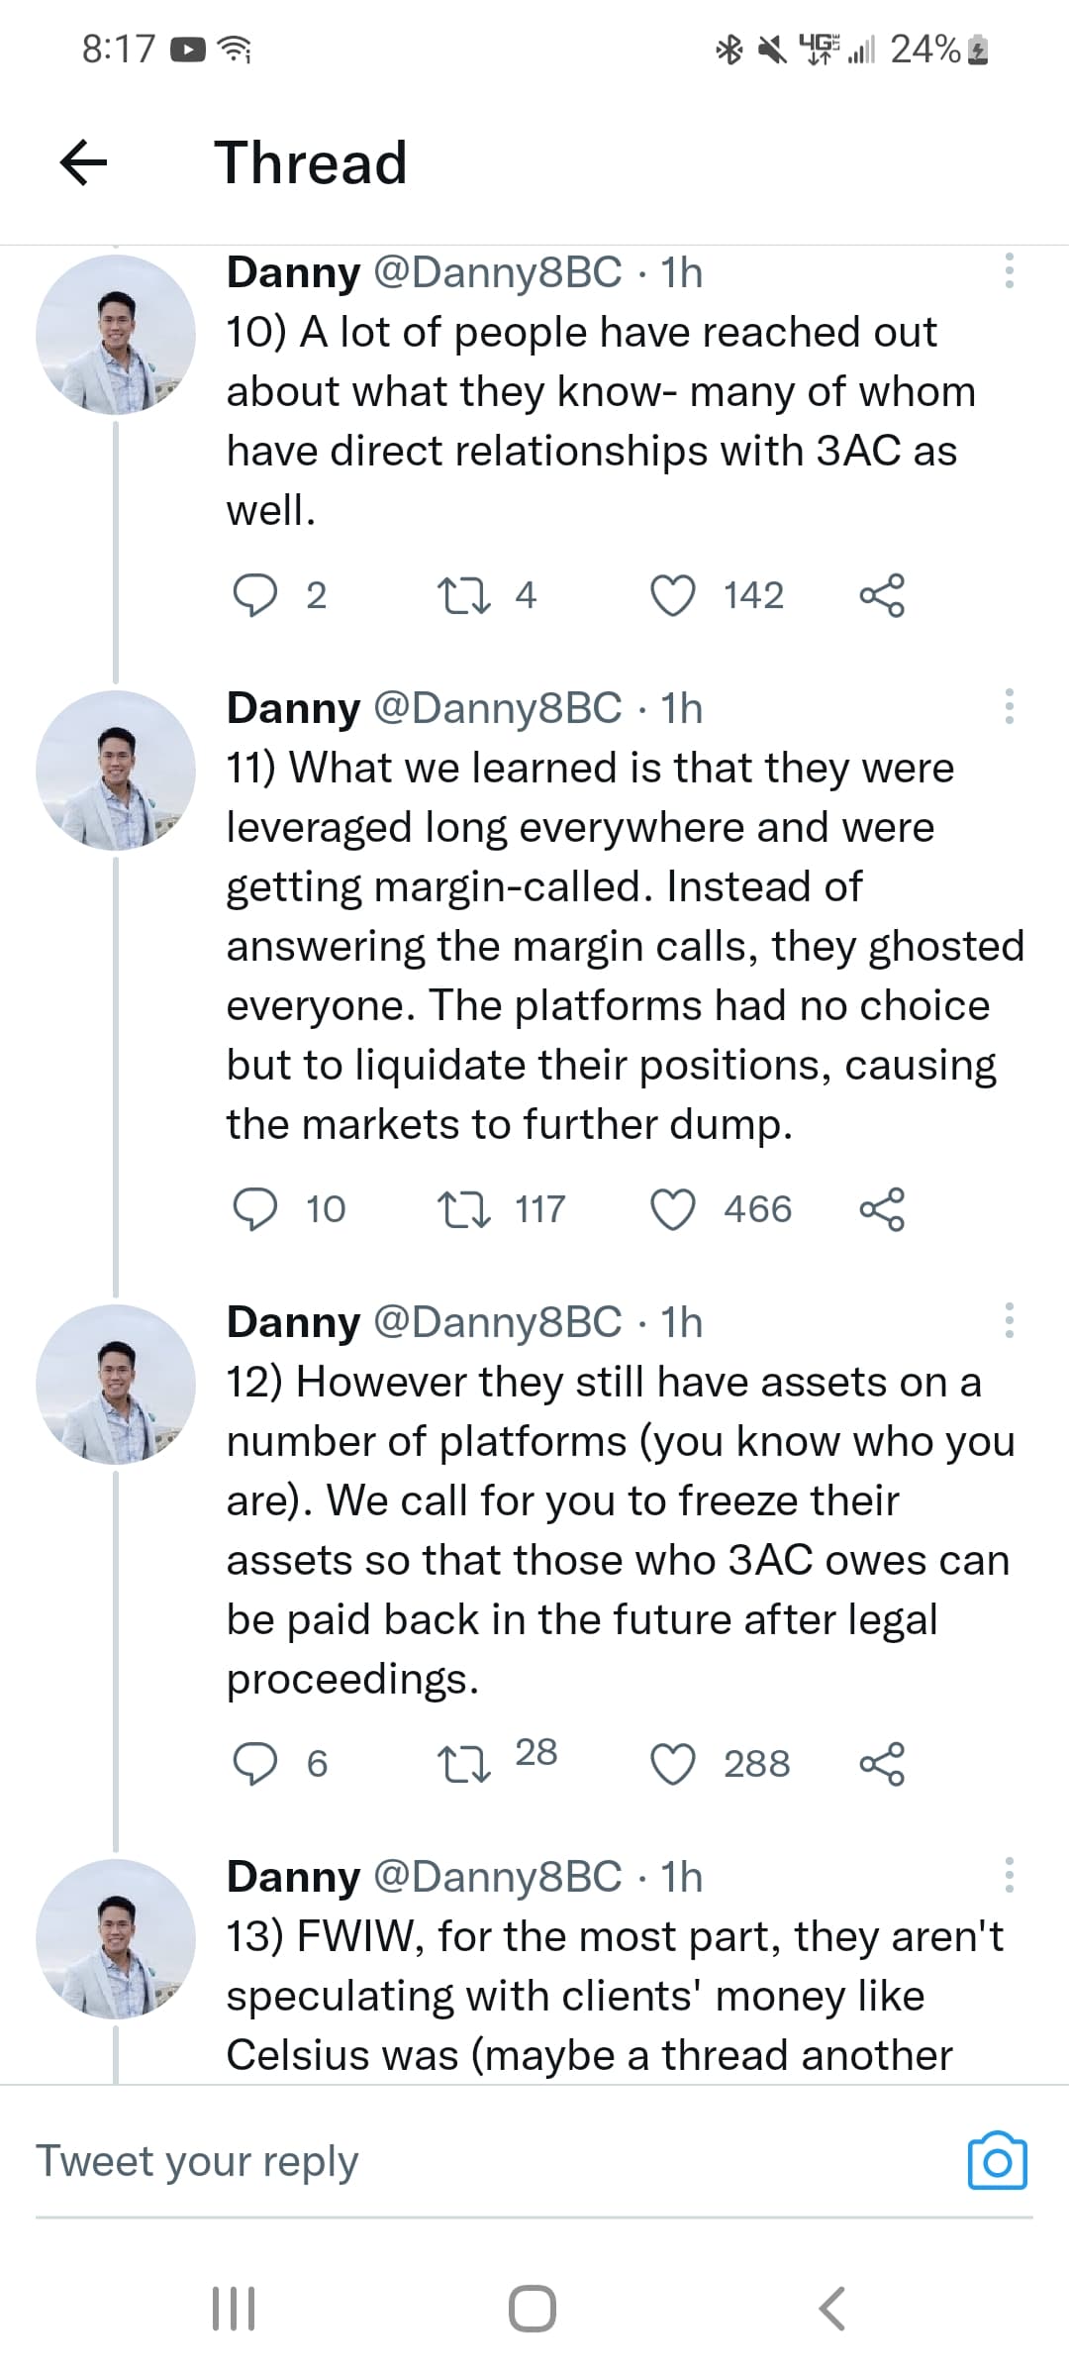Open more options menu for tweet 10
1069x2377 pixels.
pyautogui.click(x=1009, y=270)
